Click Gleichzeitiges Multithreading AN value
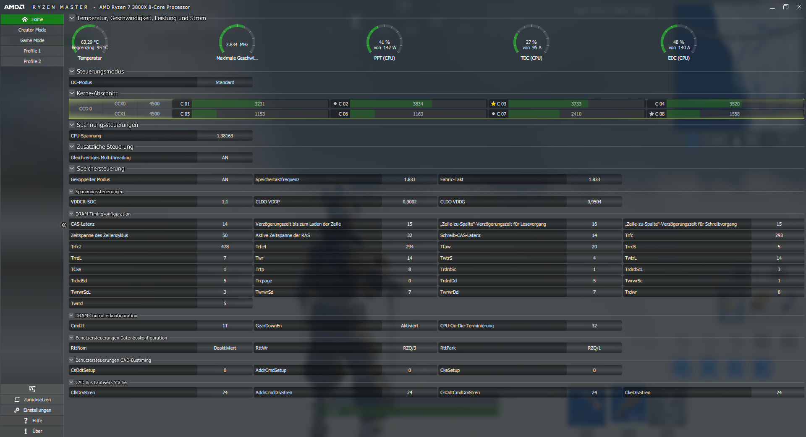The height and width of the screenshot is (437, 806). (x=225, y=158)
